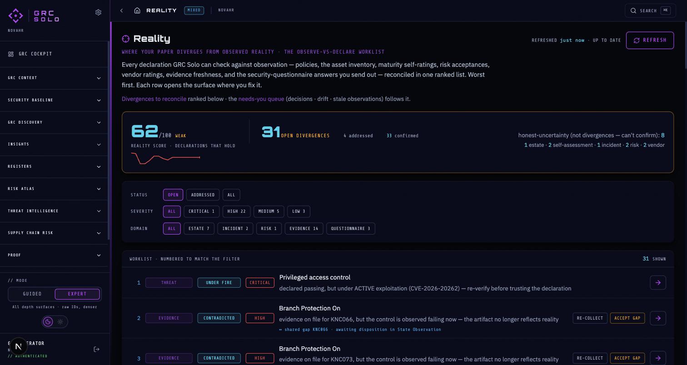Expand Supply Chain Risk section

pos(54,233)
